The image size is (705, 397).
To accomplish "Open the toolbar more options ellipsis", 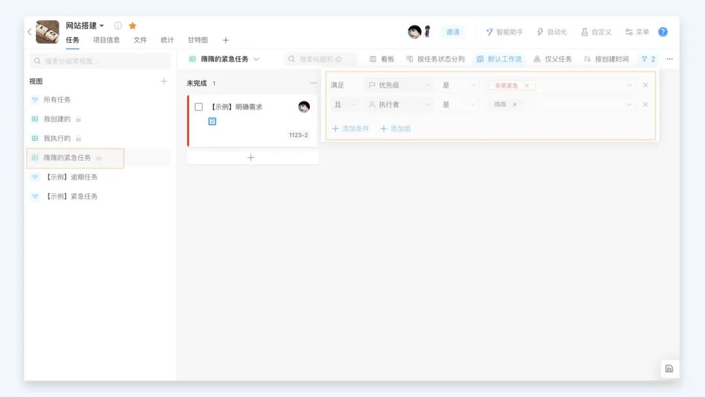I will click(x=670, y=59).
